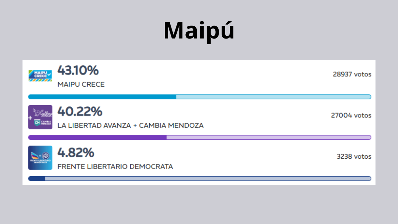
Task: Click the Maipú Crece party logo
Action: (x=40, y=76)
